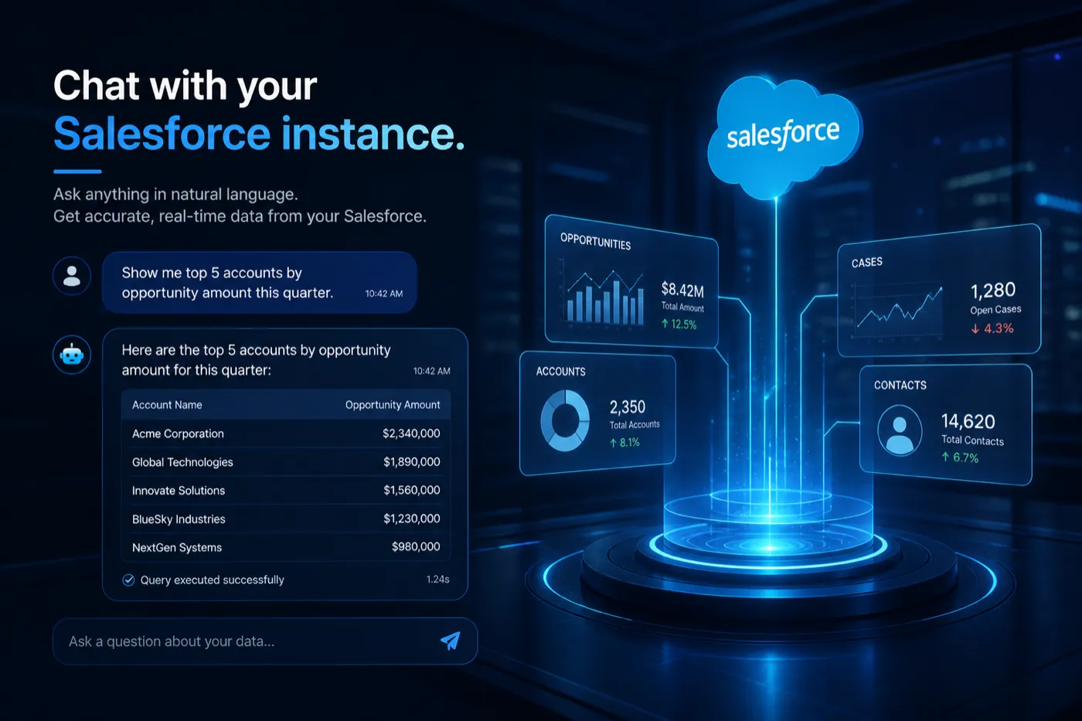1082x721 pixels.
Task: Click the 'Chat with your' headline text
Action: click(x=185, y=86)
